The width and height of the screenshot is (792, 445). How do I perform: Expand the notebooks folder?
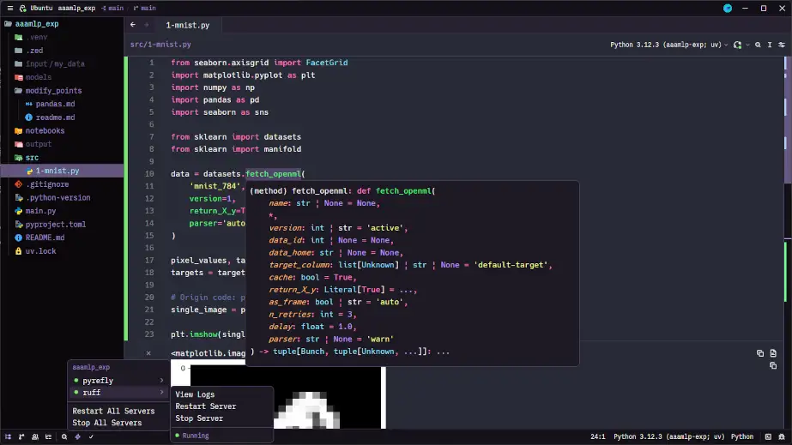62,130
